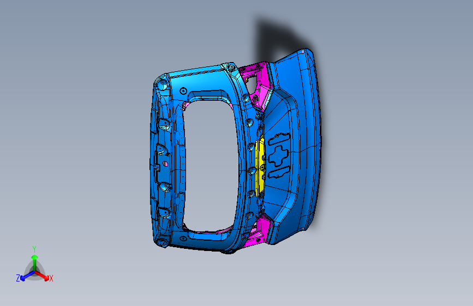Select the small pink circular hole on the left frame
This screenshot has width=473, height=306.
tap(165, 163)
